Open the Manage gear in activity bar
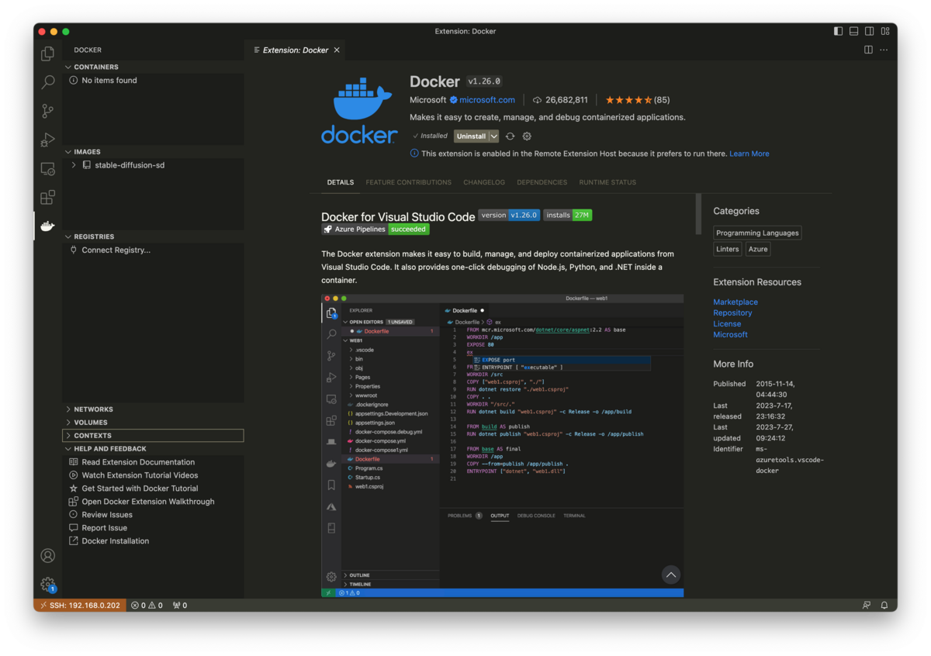 pyautogui.click(x=47, y=584)
